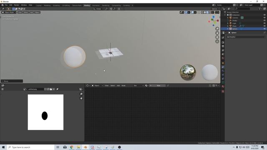Open the Tool properties tab icon
This screenshot has height=150, width=267.
click(223, 37)
